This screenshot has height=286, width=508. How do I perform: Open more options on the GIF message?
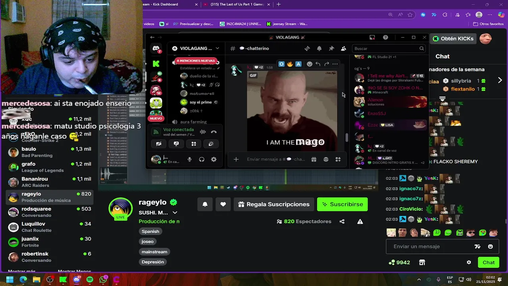pos(335,64)
